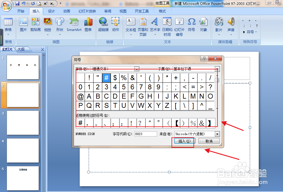Click 取消 to cancel symbol dialog
Screen dimensions: 283x192
(209, 141)
